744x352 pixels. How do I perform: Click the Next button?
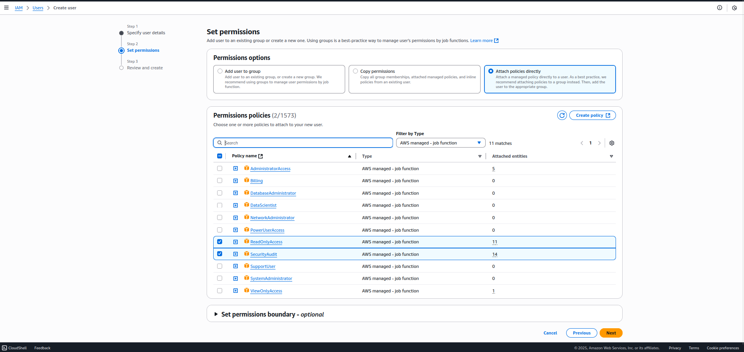(x=611, y=333)
